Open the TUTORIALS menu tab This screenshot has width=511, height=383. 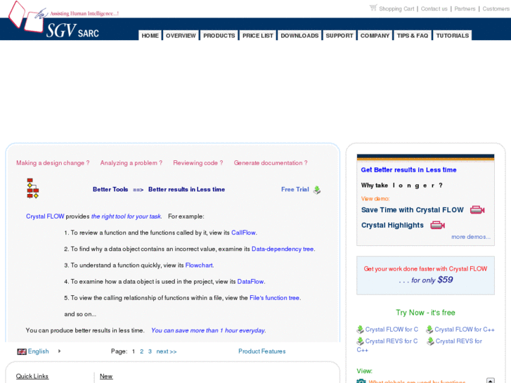tap(453, 36)
